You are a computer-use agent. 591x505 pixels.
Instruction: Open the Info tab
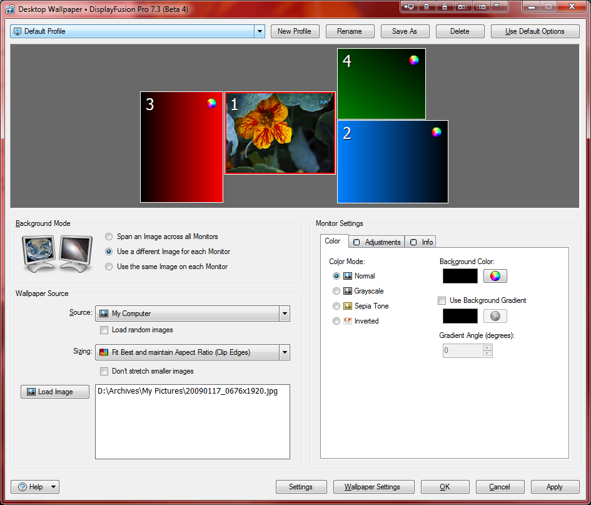click(421, 242)
